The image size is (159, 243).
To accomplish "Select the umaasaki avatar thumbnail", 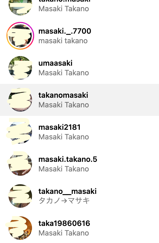I will tap(20, 68).
